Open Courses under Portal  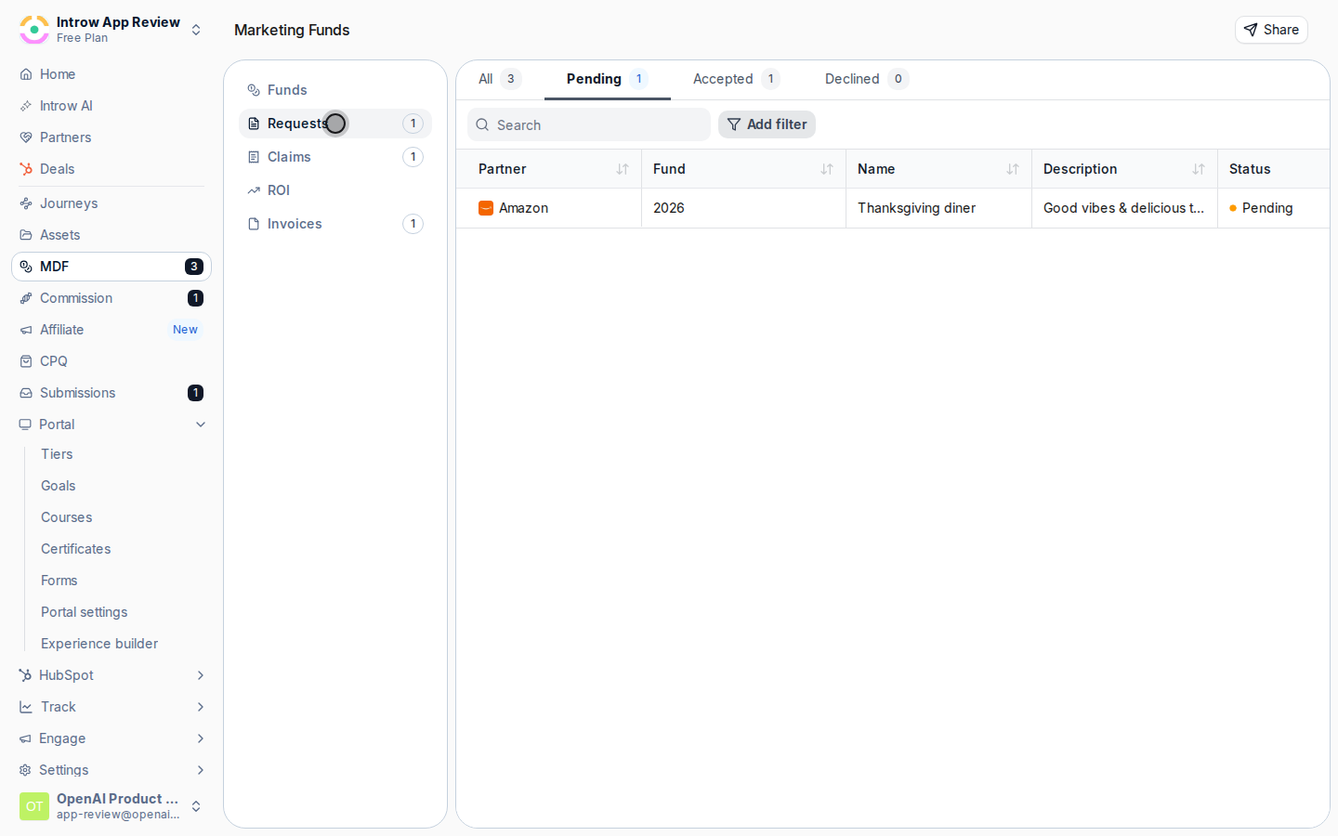pos(67,517)
